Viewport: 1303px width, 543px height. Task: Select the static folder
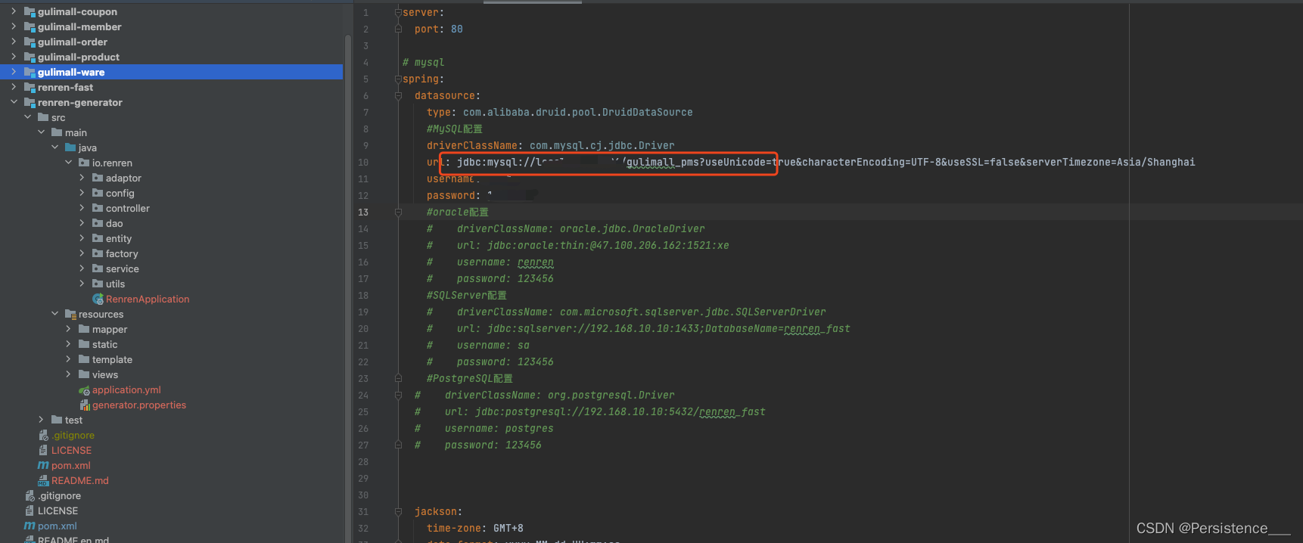[104, 344]
